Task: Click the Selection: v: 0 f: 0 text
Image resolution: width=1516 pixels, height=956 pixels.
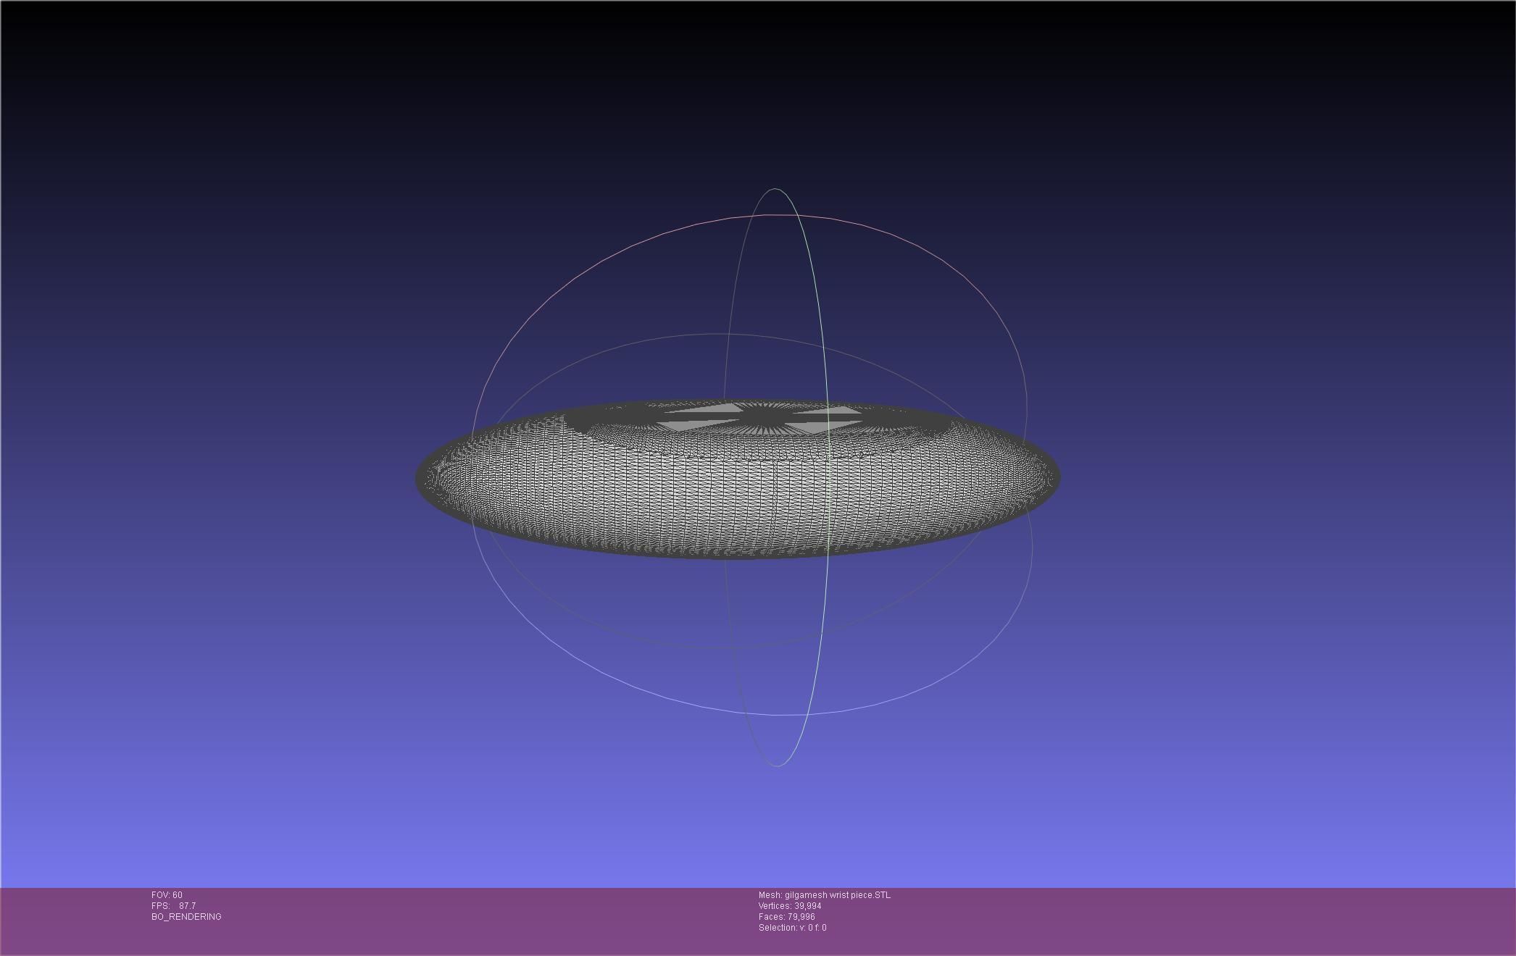Action: click(x=792, y=928)
